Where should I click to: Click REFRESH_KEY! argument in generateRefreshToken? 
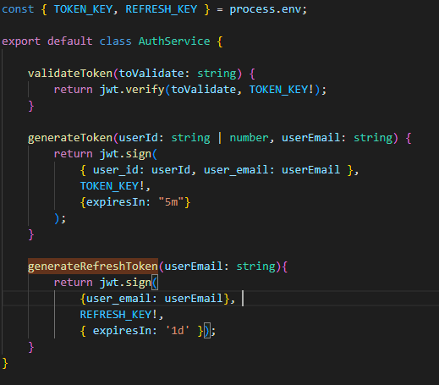click(x=118, y=315)
